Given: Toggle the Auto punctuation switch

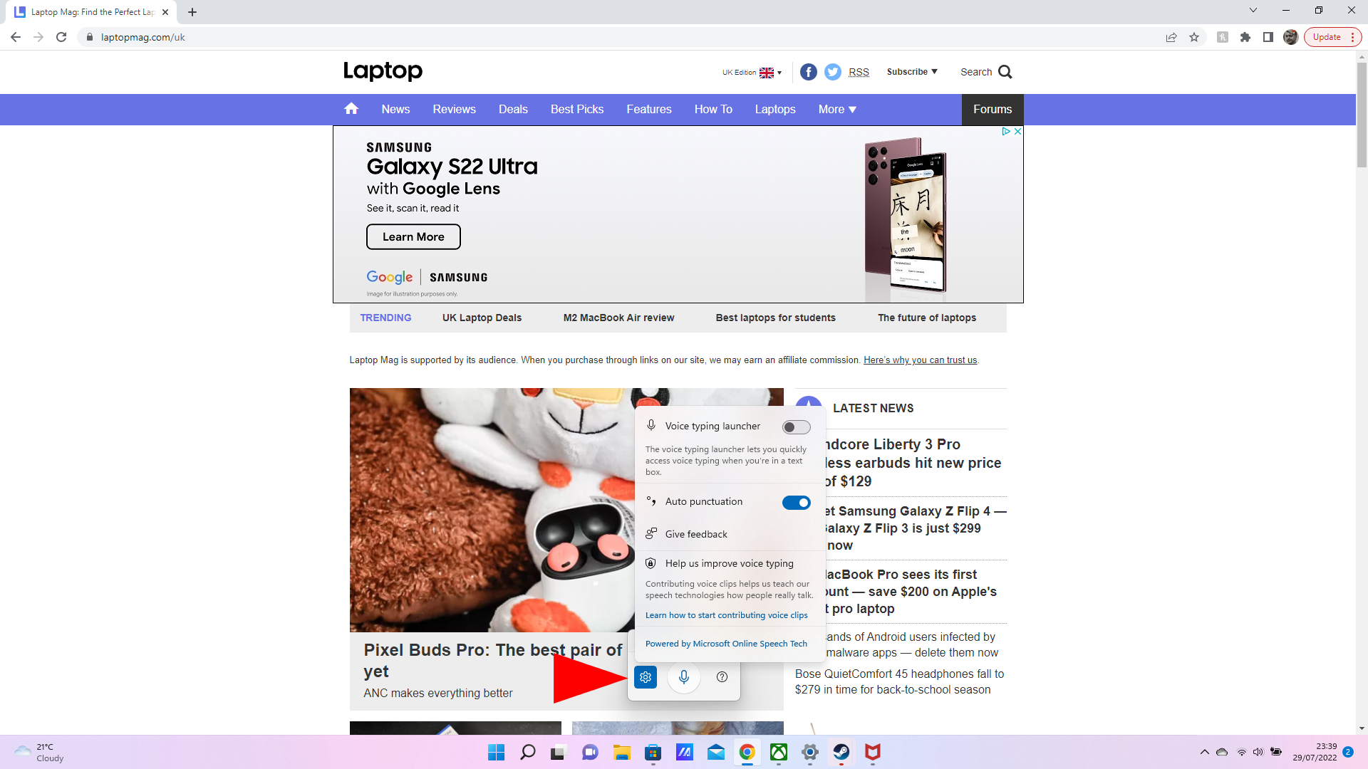Looking at the screenshot, I should point(795,502).
